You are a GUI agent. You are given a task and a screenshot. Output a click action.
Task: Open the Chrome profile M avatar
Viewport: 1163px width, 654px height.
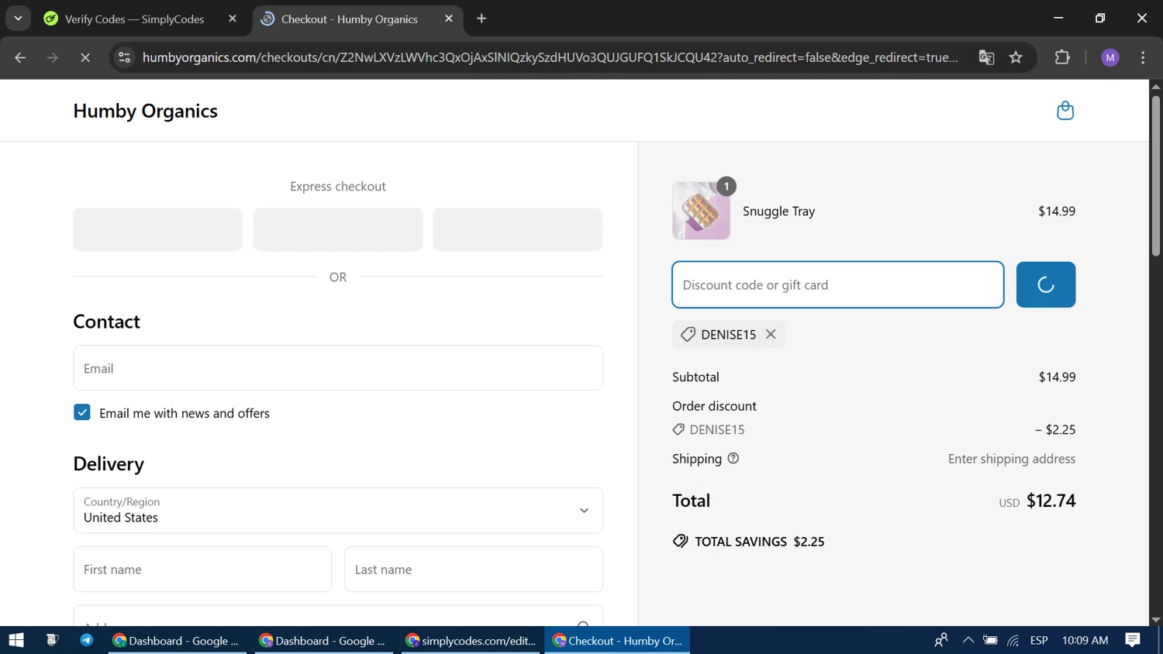[x=1110, y=57]
